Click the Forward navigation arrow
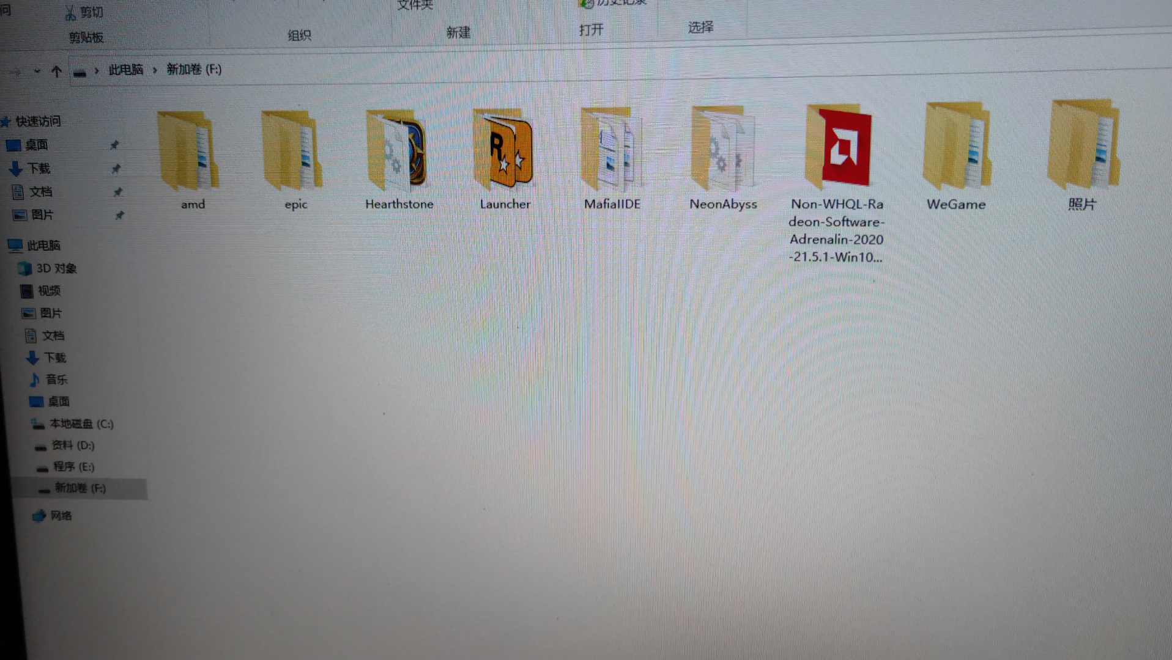Image resolution: width=1172 pixels, height=660 pixels. [x=15, y=73]
